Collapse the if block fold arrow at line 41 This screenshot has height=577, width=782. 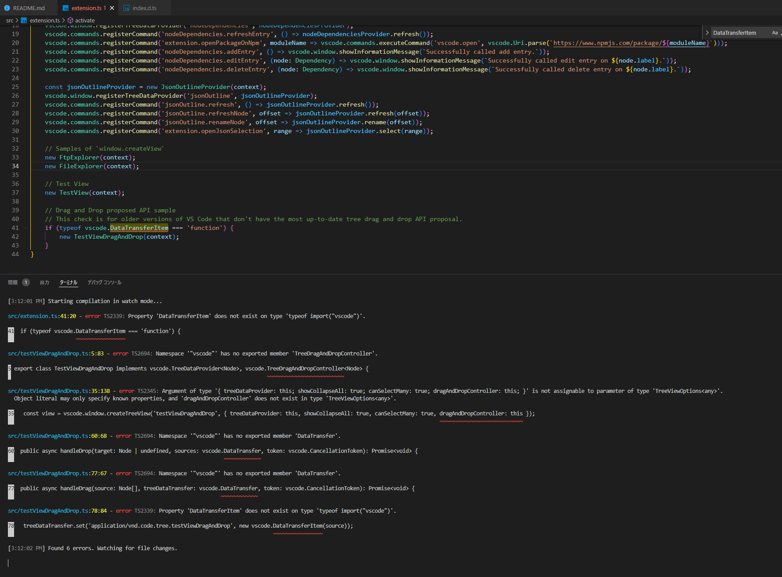(25, 228)
